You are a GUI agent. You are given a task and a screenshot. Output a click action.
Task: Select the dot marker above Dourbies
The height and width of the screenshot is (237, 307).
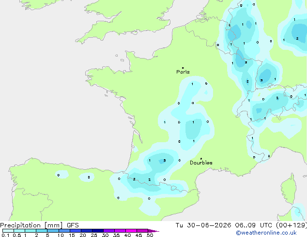(x=201, y=159)
